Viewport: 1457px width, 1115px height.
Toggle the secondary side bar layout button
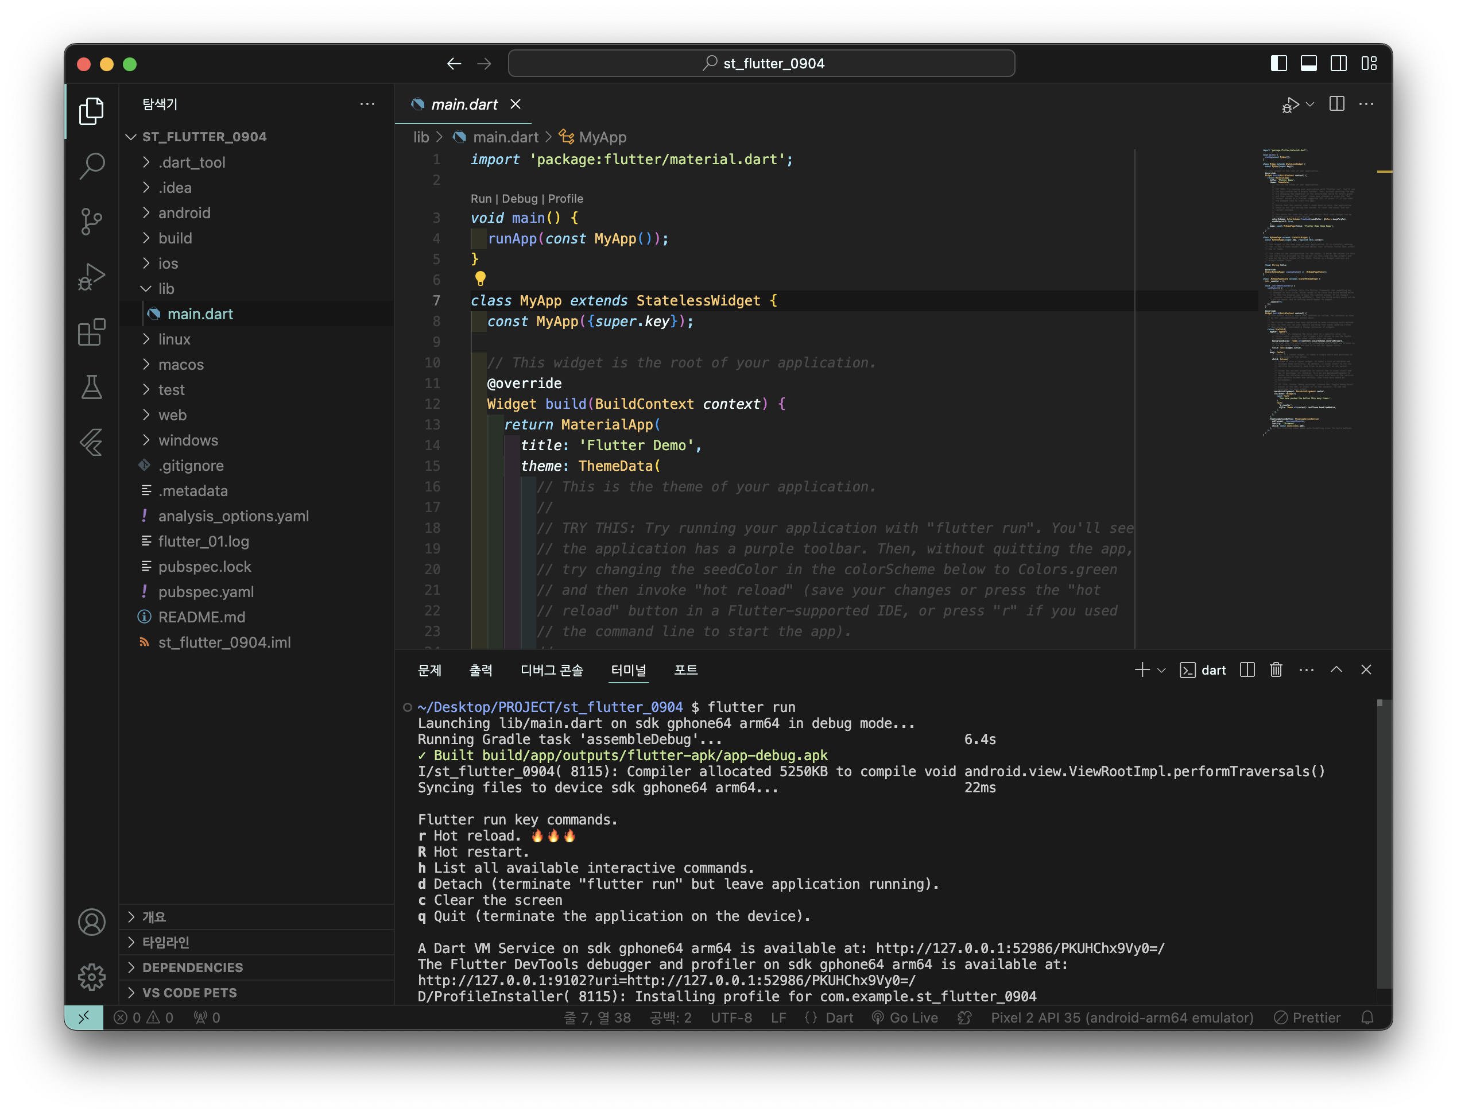click(x=1338, y=64)
